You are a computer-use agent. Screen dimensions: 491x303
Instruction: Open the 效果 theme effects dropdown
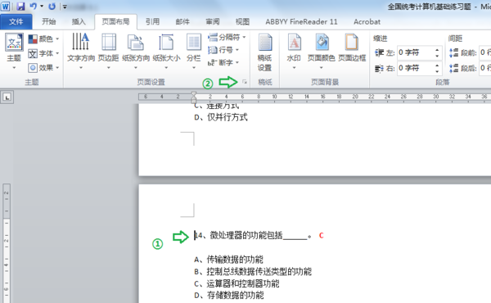point(43,68)
